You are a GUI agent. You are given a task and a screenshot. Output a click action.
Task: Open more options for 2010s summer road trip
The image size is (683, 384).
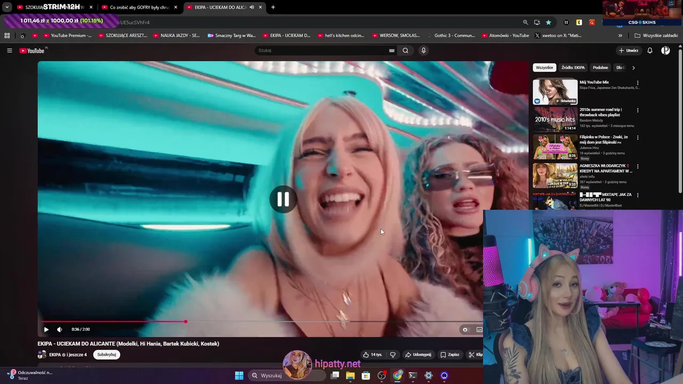point(638,110)
